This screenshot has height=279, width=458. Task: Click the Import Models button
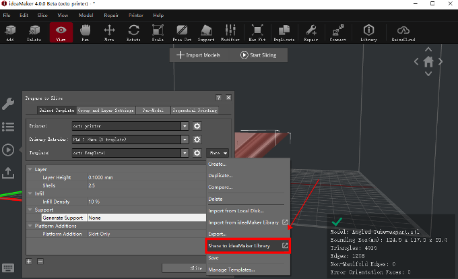pyautogui.click(x=199, y=55)
